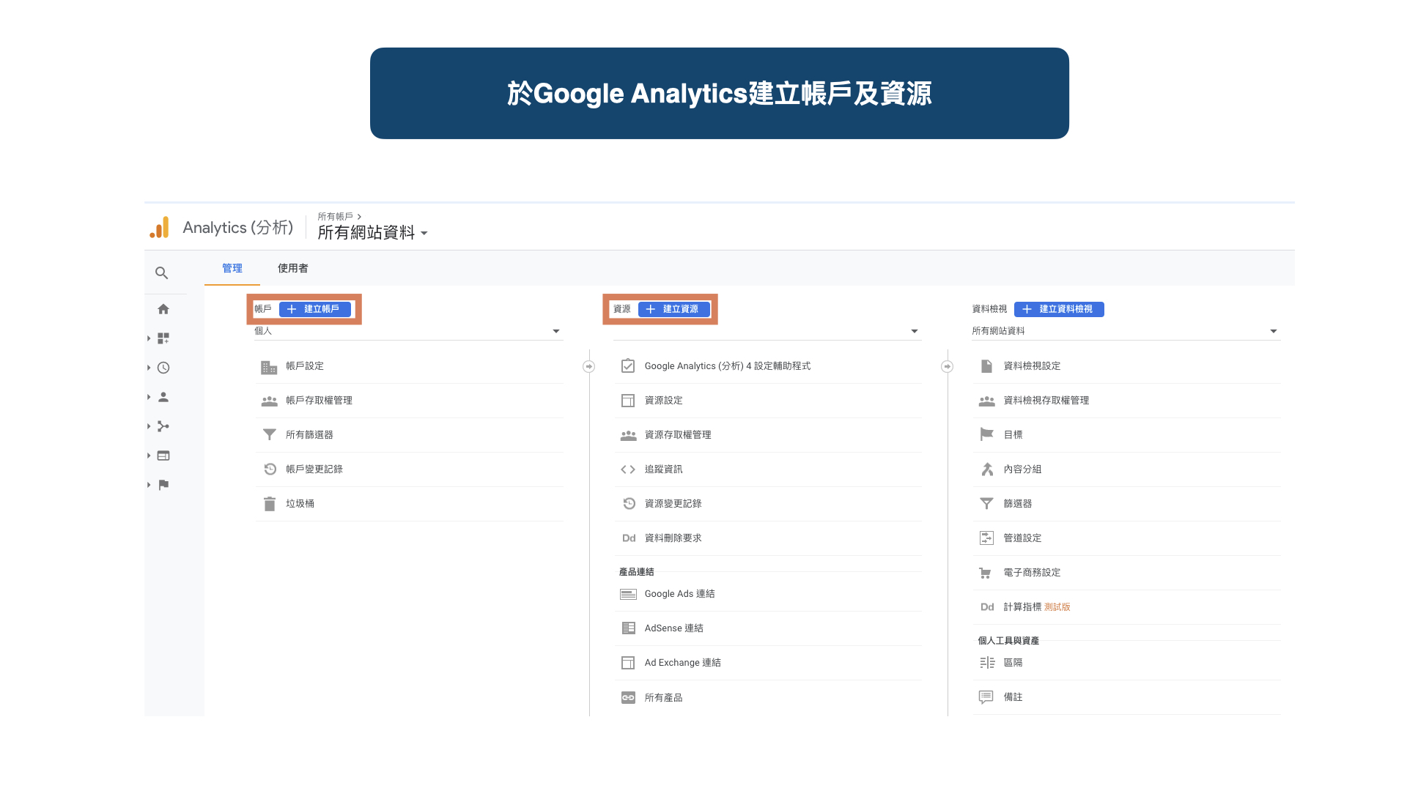Click the history icon beside 帳戶變更記錄
Screen dimensions: 1407x791
point(270,469)
